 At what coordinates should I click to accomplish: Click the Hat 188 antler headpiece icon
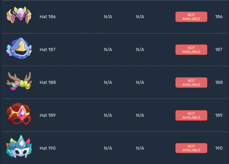pos(19,82)
